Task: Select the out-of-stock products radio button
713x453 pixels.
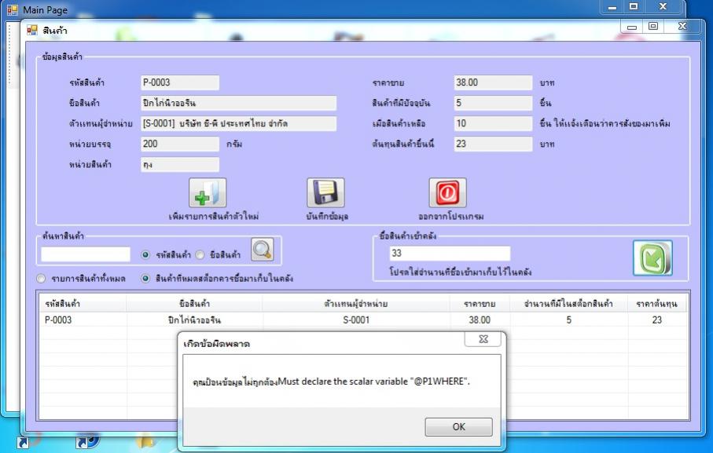Action: 145,278
